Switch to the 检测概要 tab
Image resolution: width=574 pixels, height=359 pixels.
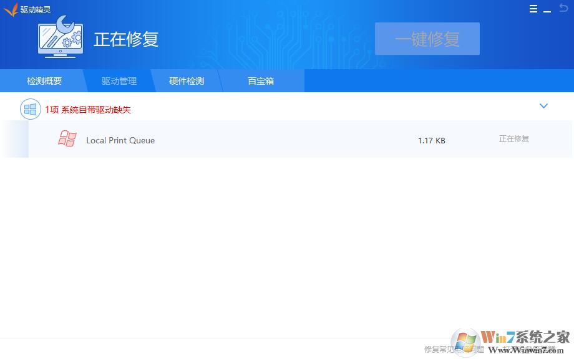(x=44, y=81)
